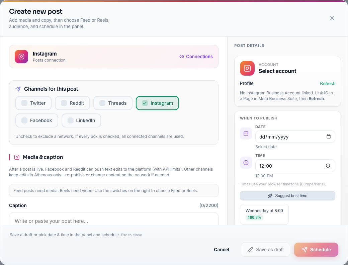Click Save as draft

[265, 250]
